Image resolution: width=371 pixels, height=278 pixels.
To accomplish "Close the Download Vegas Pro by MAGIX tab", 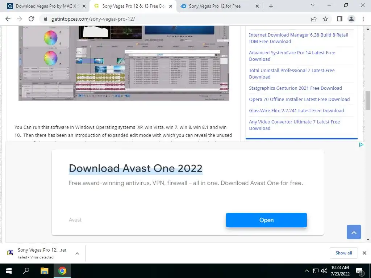I will [x=84, y=7].
